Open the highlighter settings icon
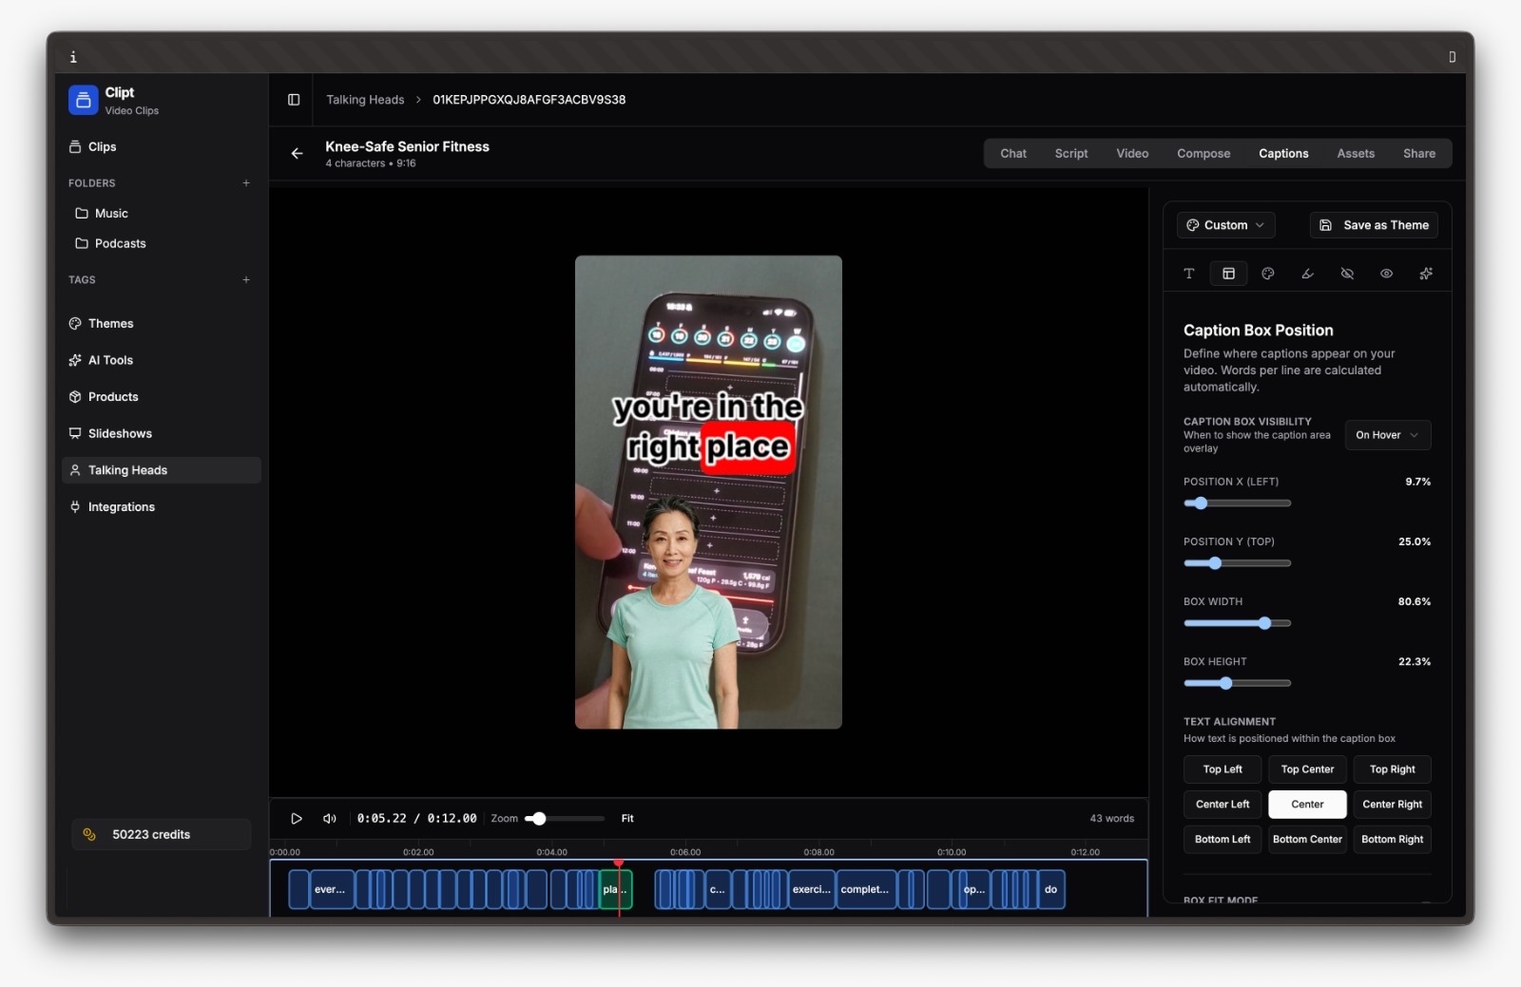 click(x=1307, y=274)
